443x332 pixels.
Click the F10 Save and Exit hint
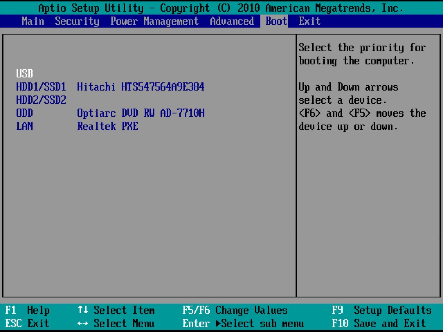379,323
